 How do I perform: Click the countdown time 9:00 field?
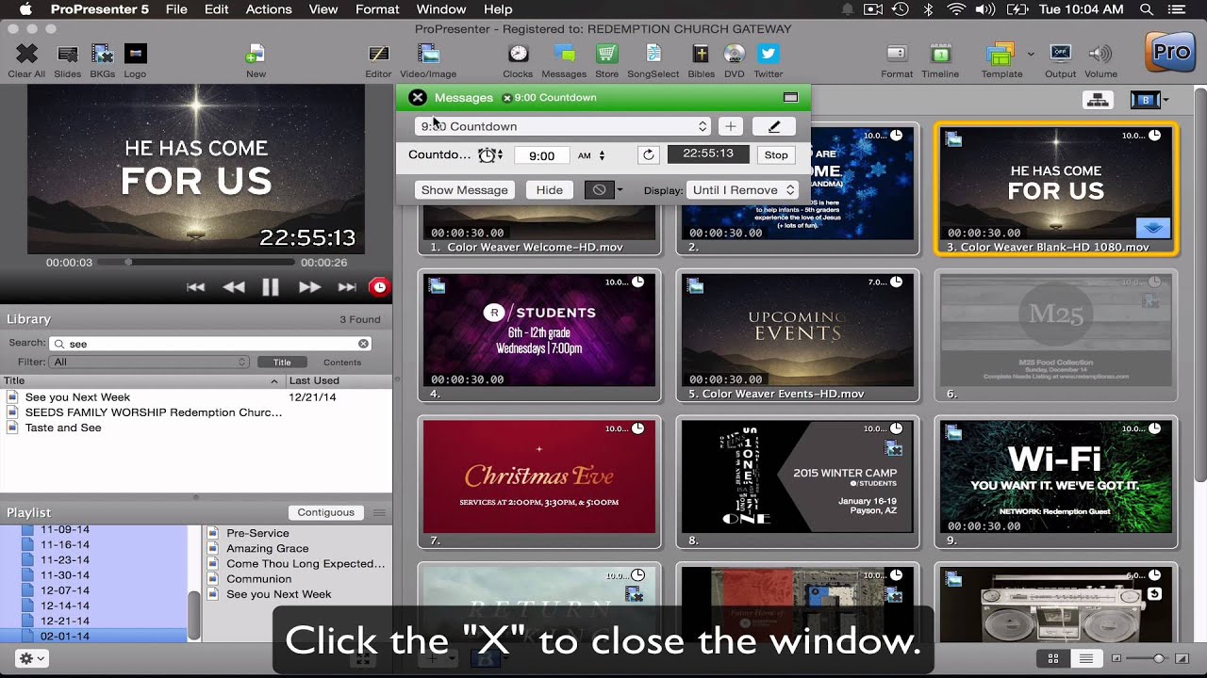tap(541, 155)
